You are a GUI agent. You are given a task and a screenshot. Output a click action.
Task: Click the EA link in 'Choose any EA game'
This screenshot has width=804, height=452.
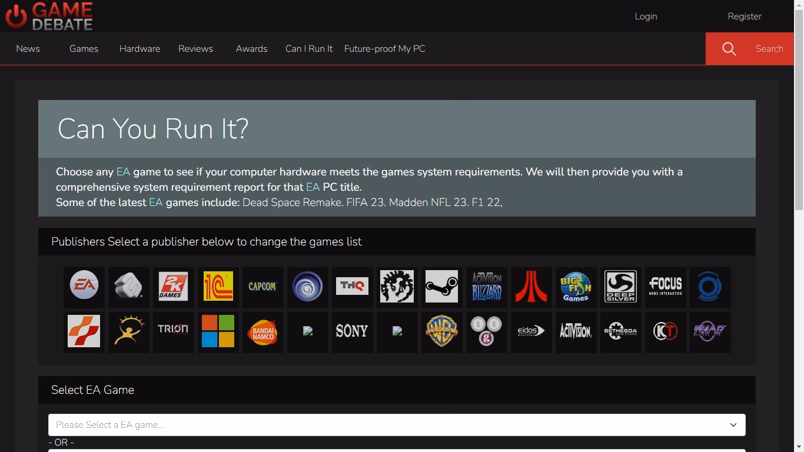click(123, 172)
